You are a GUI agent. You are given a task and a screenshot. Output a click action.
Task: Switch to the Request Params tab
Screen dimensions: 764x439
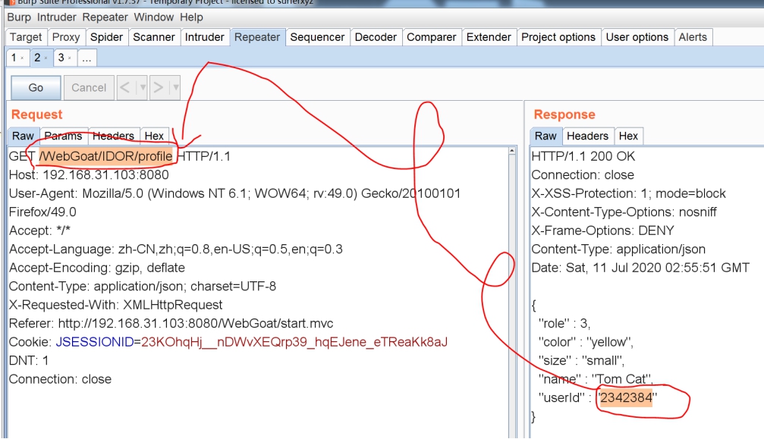[x=63, y=136]
